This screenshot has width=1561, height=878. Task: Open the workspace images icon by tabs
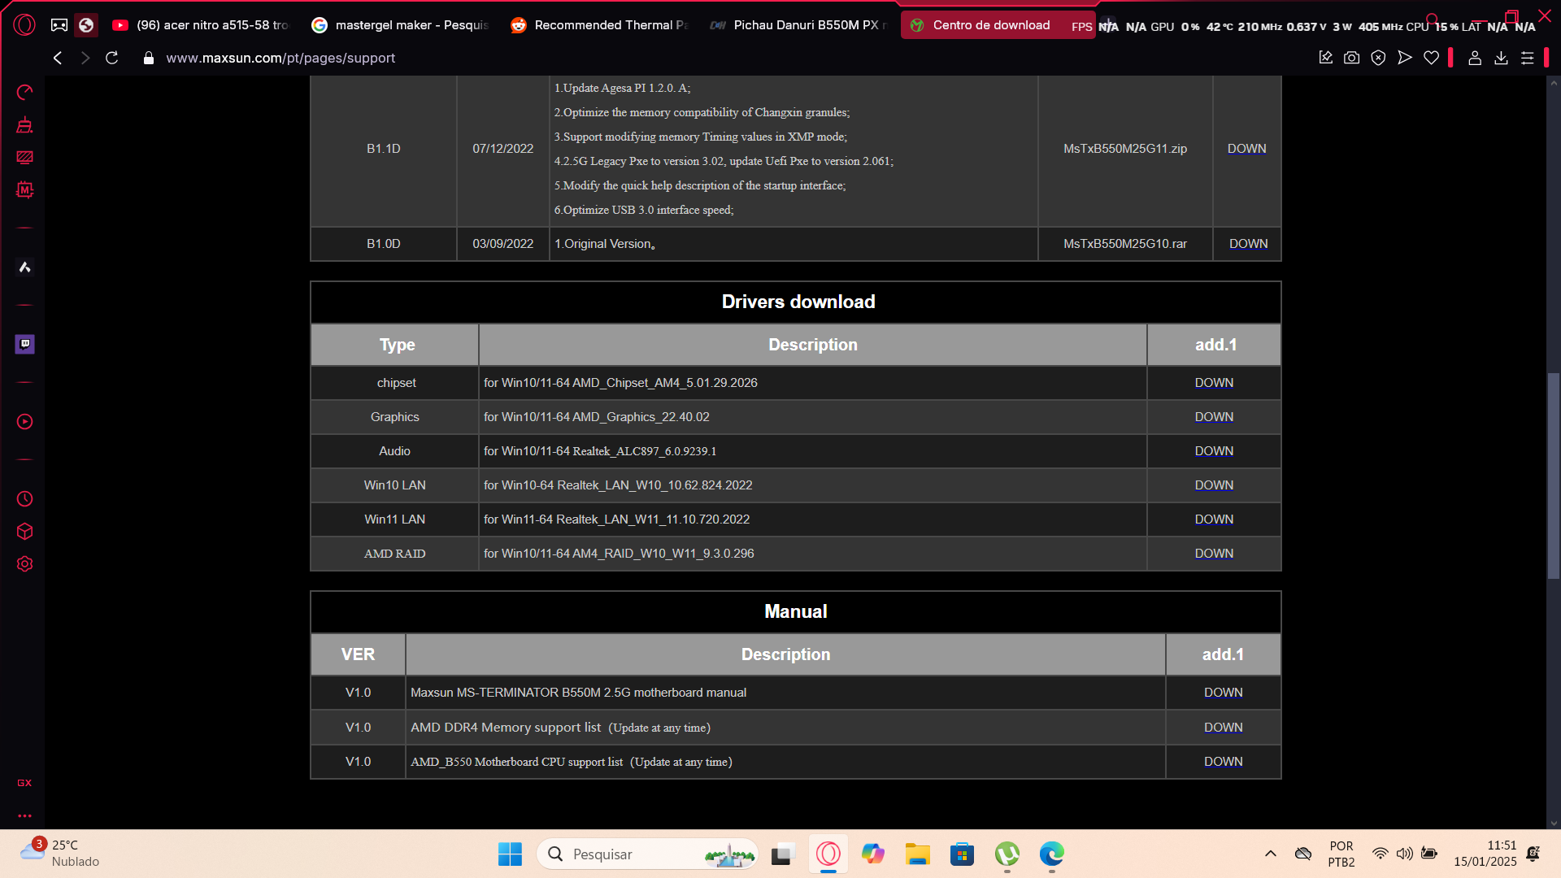(x=59, y=25)
